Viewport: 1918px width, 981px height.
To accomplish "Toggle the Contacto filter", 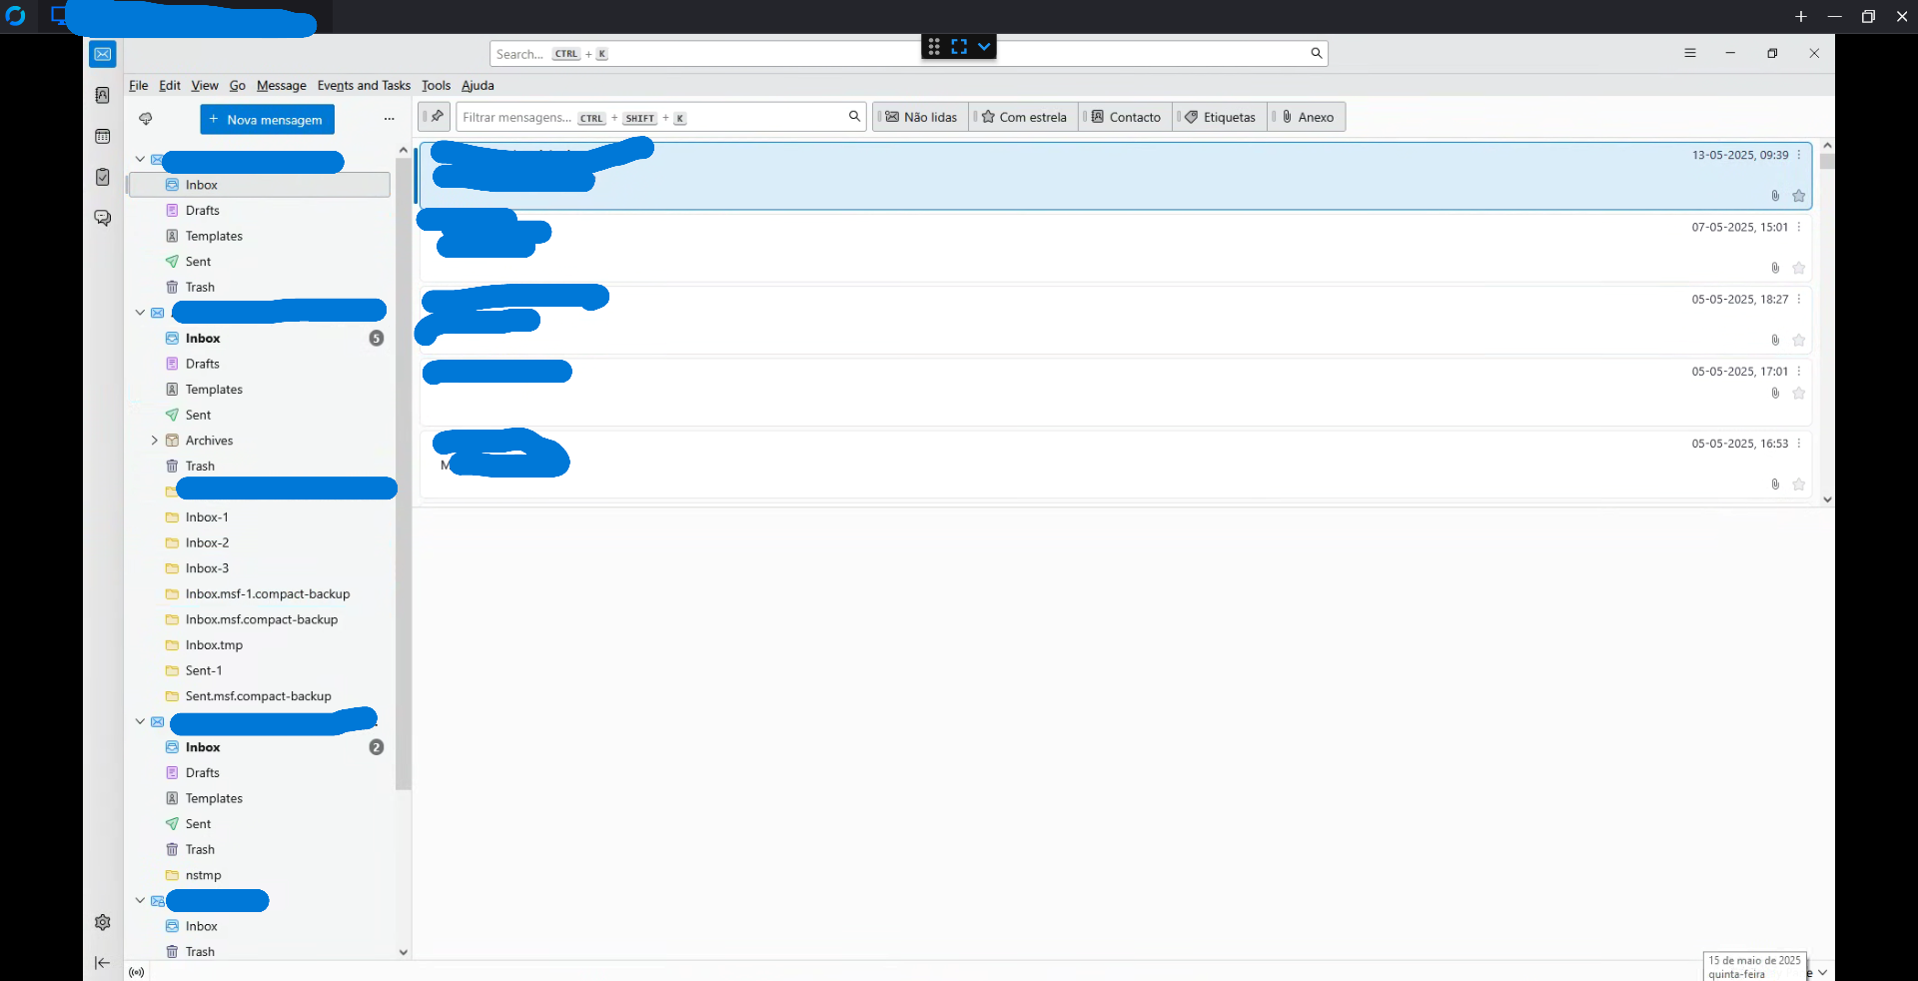I will point(1126,117).
